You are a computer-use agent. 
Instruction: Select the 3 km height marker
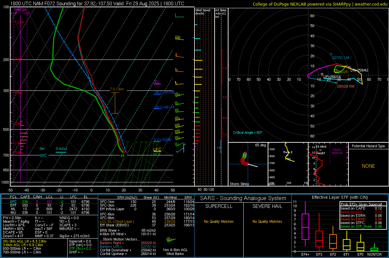(x=18, y=124)
